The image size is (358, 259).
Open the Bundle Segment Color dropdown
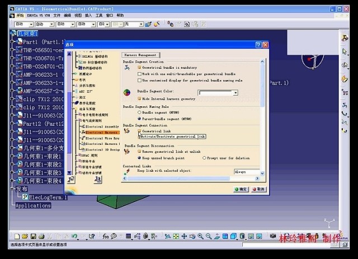point(235,93)
